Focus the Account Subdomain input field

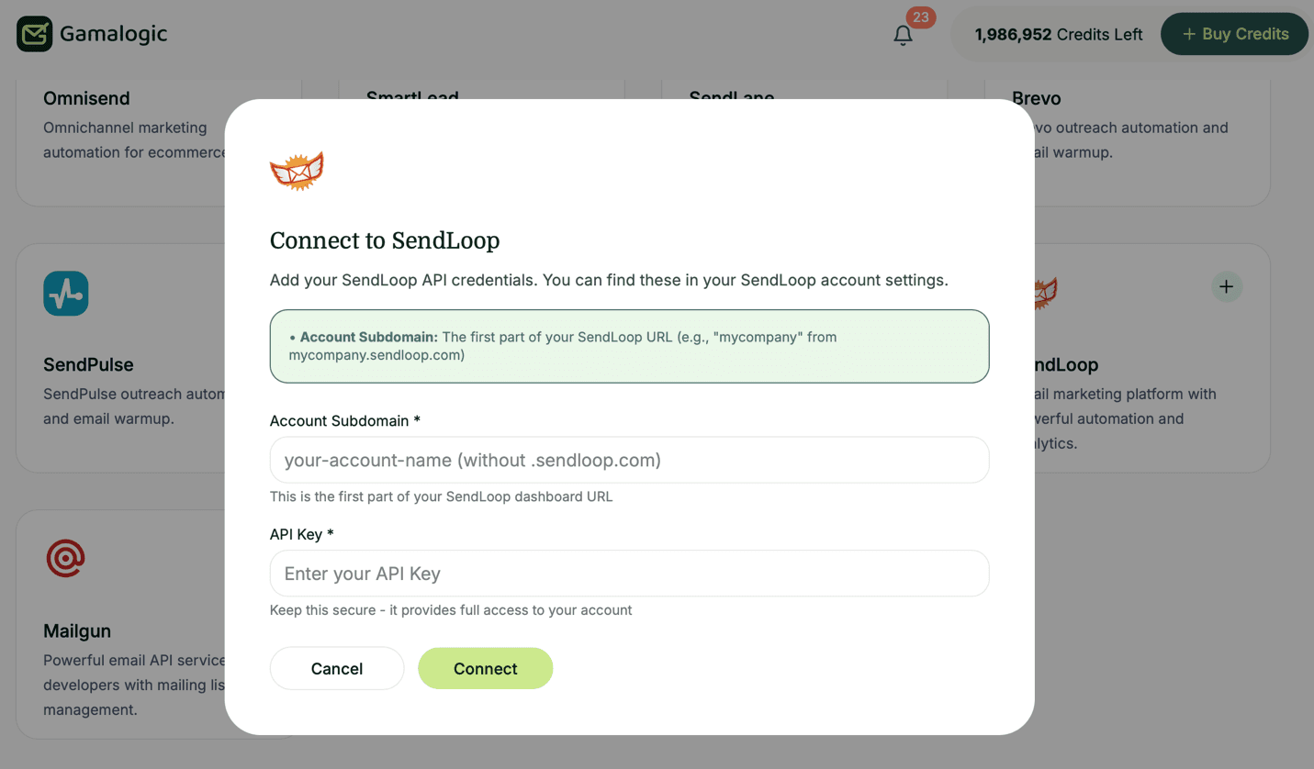click(x=629, y=460)
